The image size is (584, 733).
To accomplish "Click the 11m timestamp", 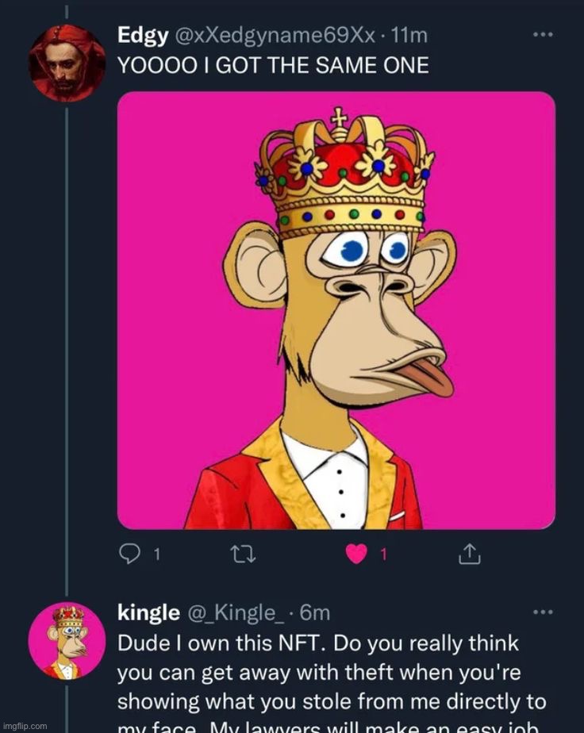I will pyautogui.click(x=410, y=35).
